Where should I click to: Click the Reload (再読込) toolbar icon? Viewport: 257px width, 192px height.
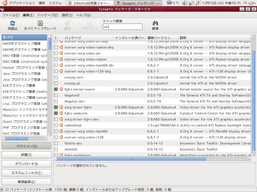click(x=12, y=23)
